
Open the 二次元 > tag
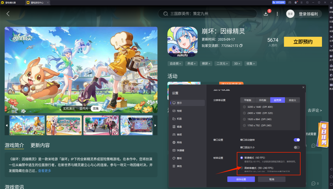tap(222, 63)
